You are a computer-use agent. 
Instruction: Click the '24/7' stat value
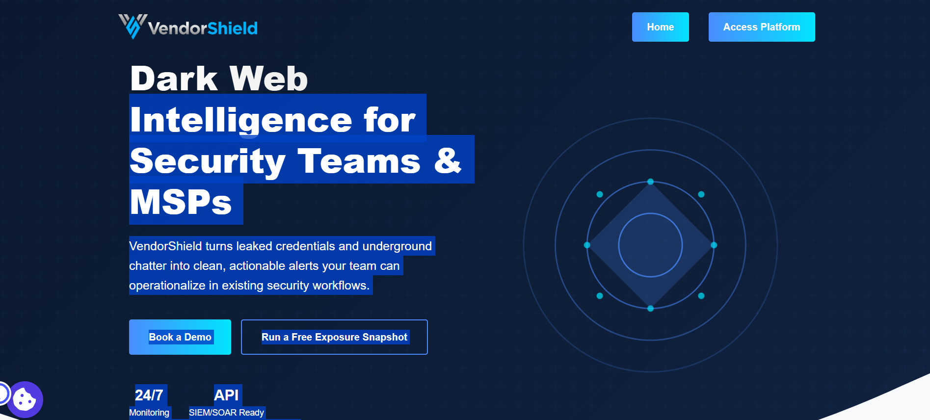click(149, 395)
